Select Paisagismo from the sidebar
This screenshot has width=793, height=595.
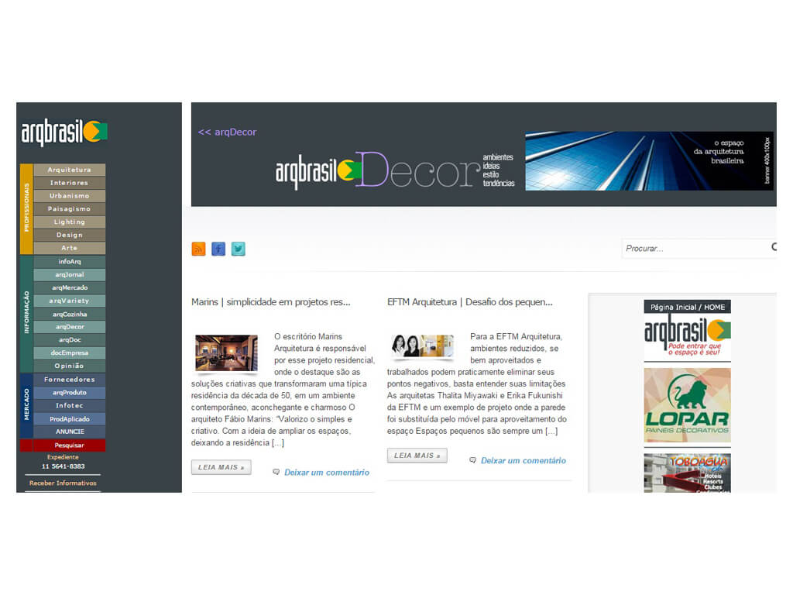coord(69,209)
